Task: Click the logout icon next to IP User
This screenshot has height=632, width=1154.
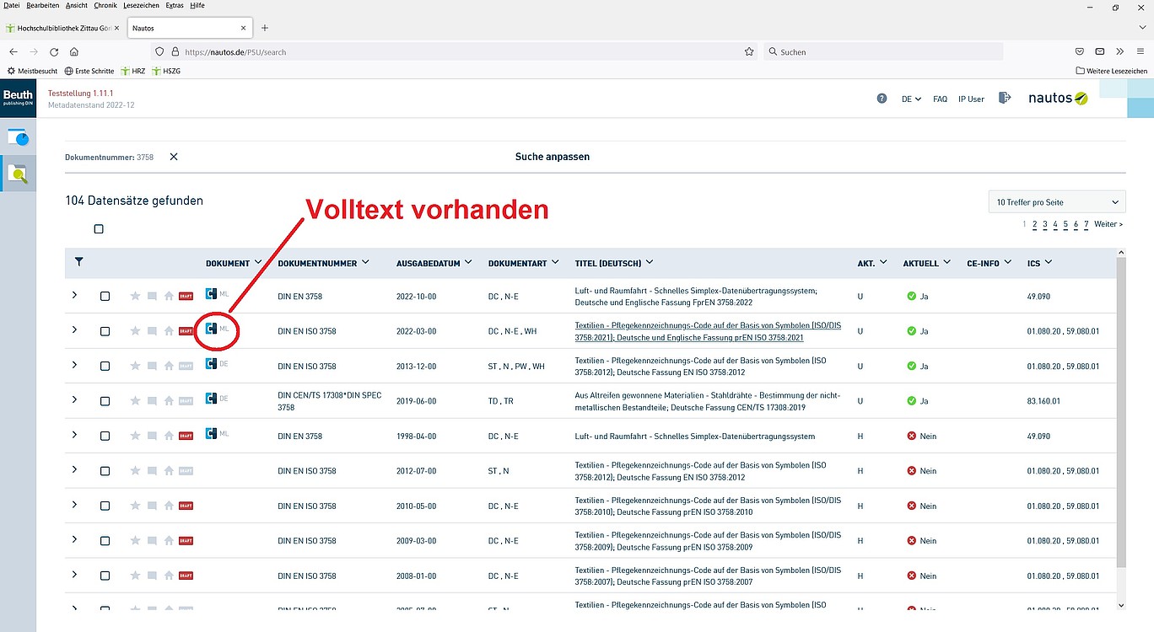Action: tap(1004, 99)
